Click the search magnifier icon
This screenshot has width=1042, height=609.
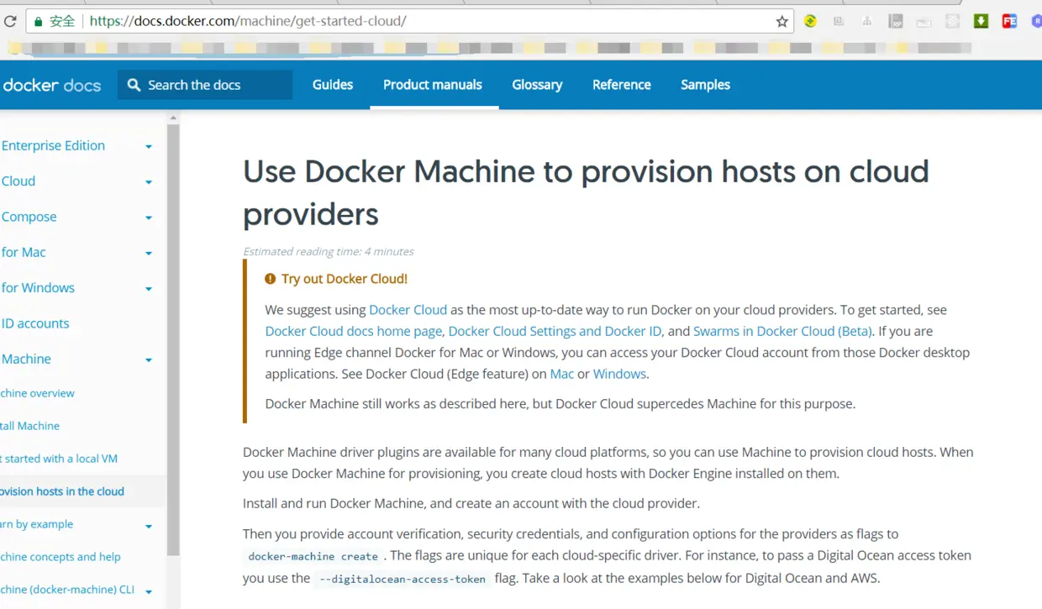[134, 85]
